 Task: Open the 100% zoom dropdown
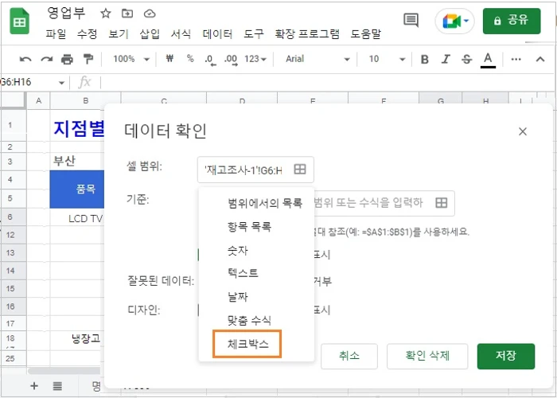[131, 59]
